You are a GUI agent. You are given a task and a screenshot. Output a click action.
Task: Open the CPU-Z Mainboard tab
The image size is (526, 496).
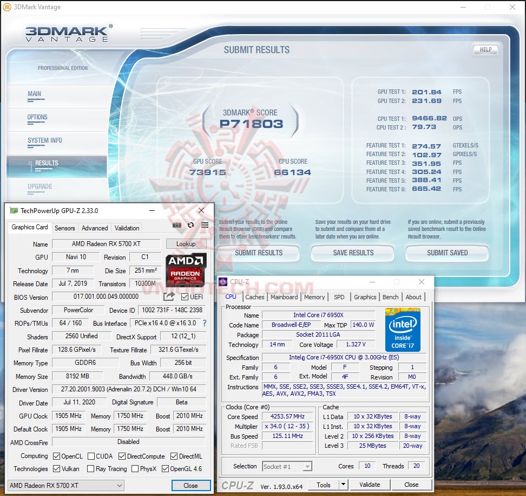[284, 297]
